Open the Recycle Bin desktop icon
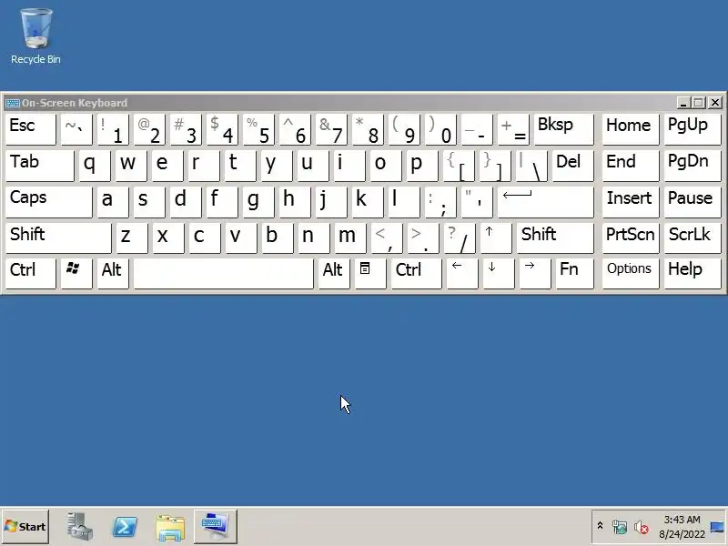Viewport: 728px width, 546px height. pos(35,36)
